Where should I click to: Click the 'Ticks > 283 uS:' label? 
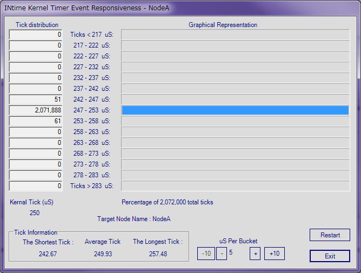pyautogui.click(x=92, y=186)
